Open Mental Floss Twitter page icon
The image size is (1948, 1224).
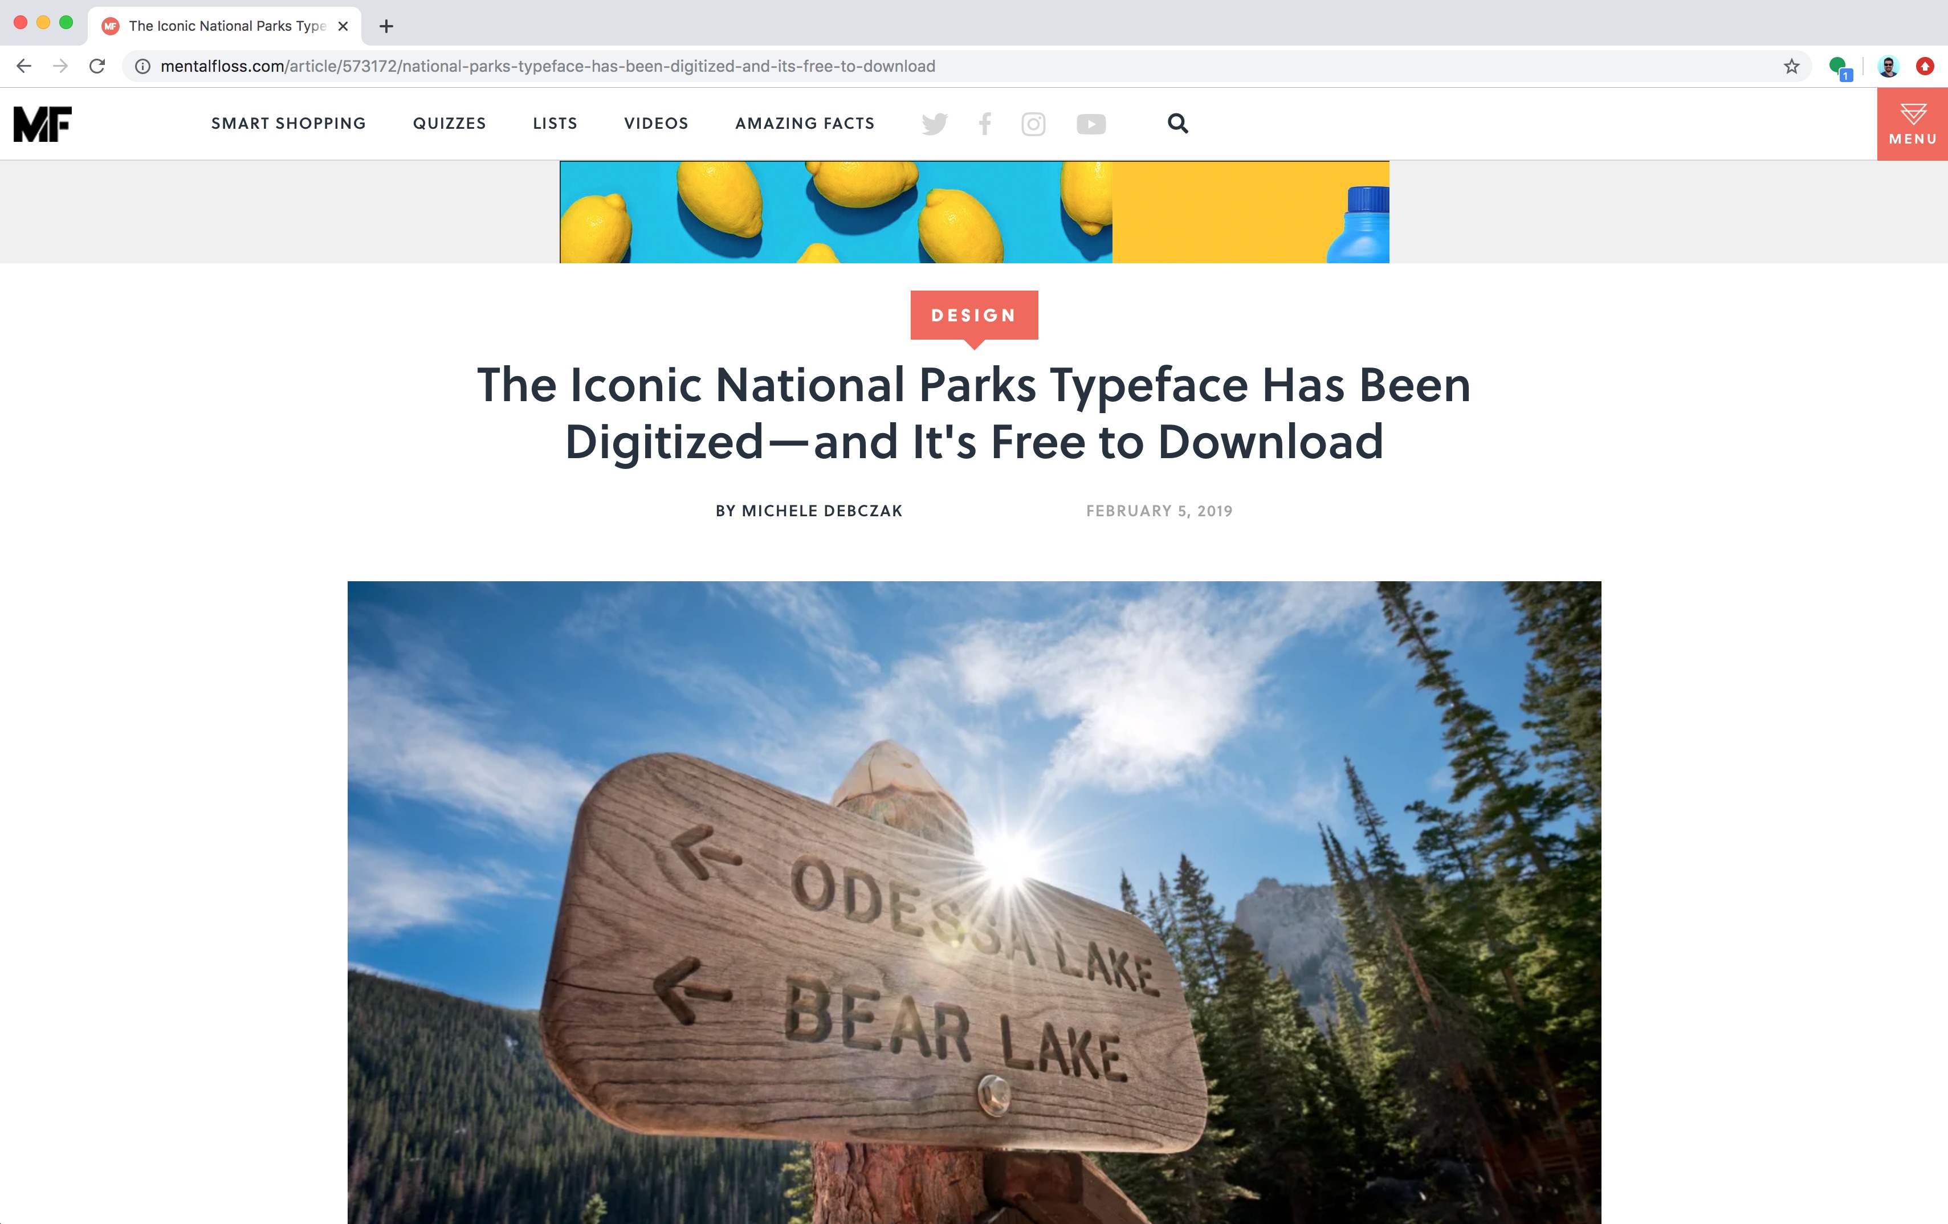point(934,124)
